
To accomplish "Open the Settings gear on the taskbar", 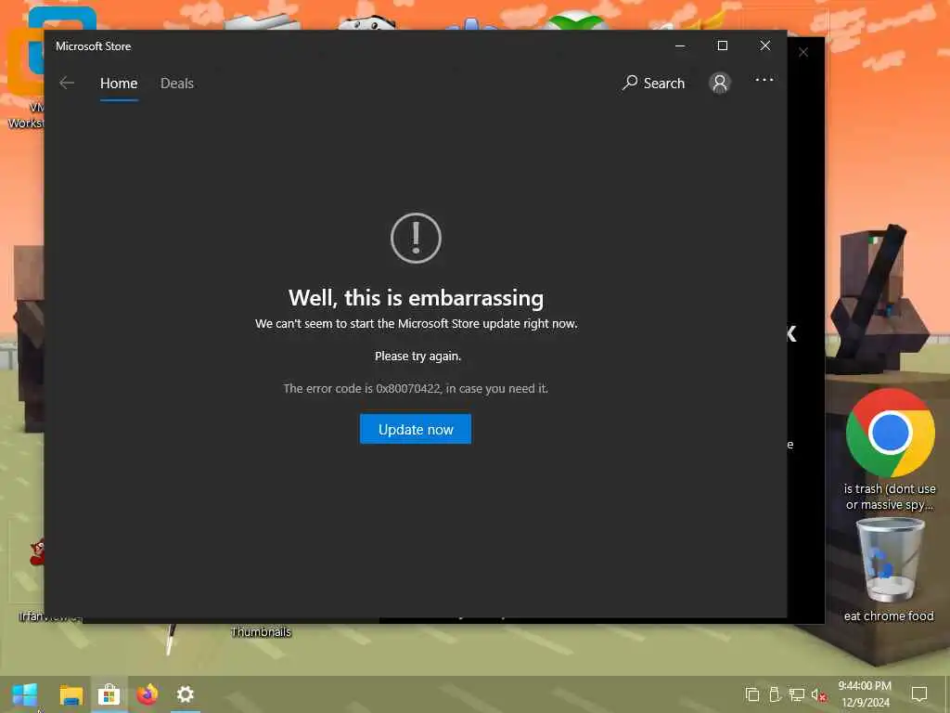I will [186, 694].
